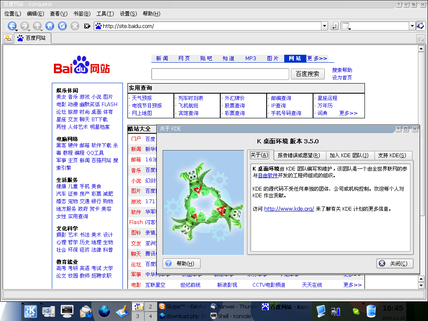Click the 设为首页 link

[x=342, y=77]
